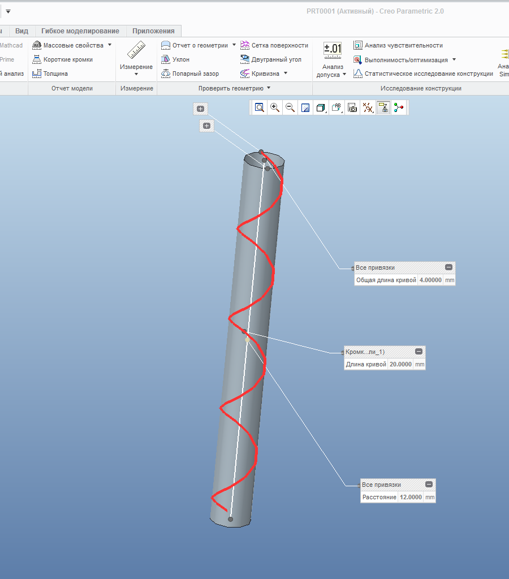Open the Display Style cube icon

[x=321, y=107]
